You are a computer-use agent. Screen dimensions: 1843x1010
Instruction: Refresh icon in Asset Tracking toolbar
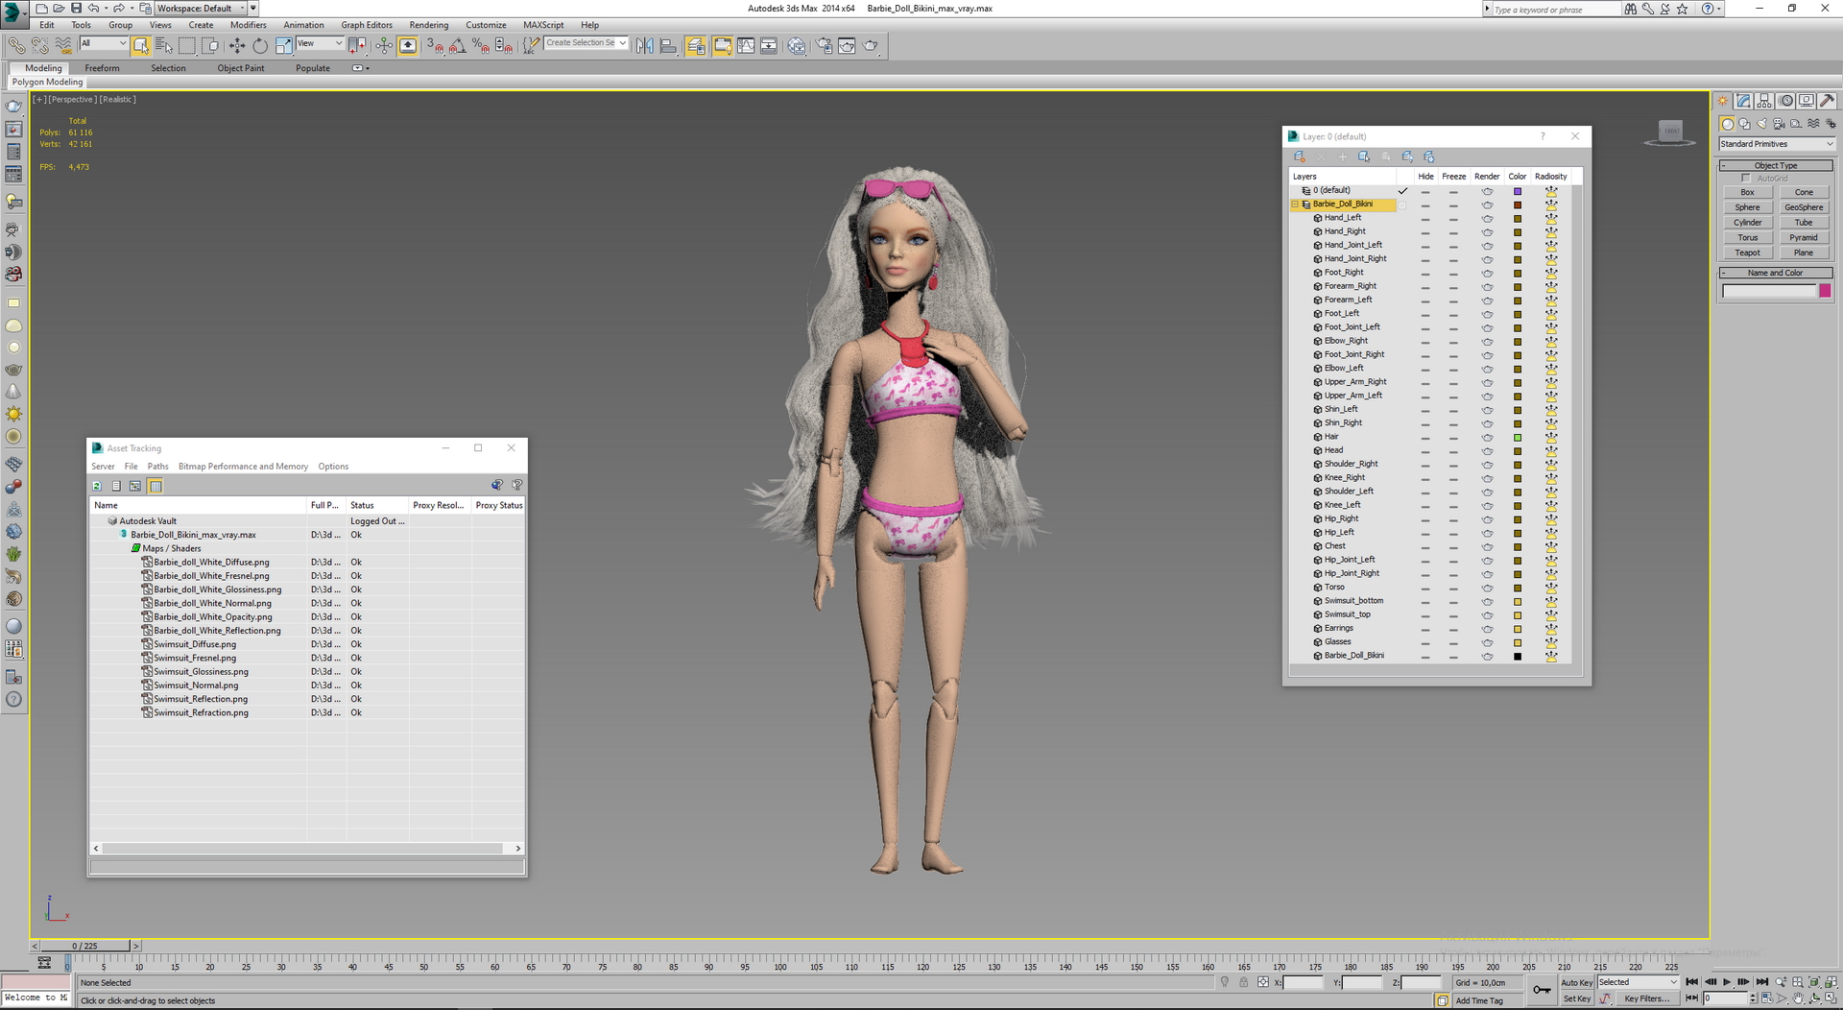97,486
